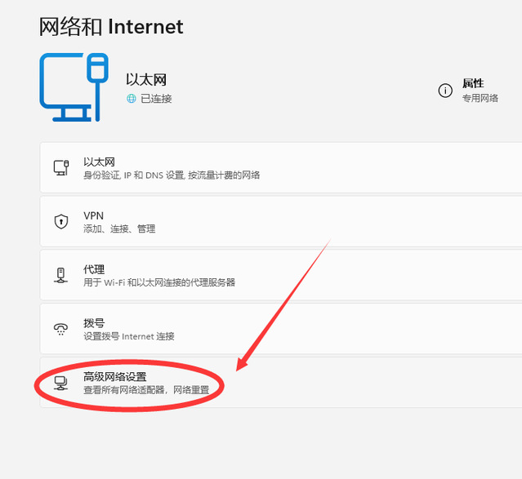Screen dimensions: 522x479
Task: Open 属性 network properties
Action: [x=473, y=83]
